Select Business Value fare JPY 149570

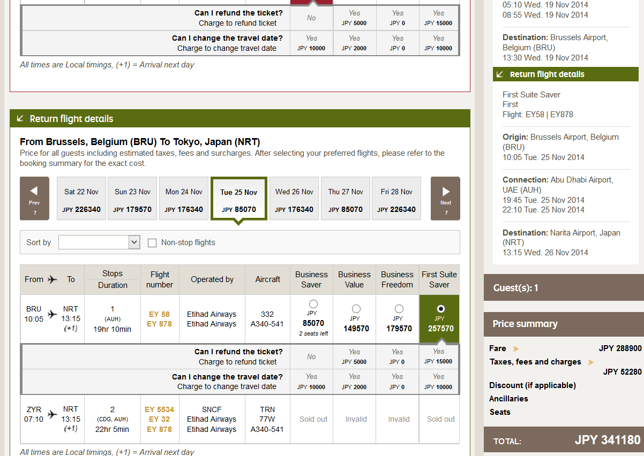click(x=356, y=309)
